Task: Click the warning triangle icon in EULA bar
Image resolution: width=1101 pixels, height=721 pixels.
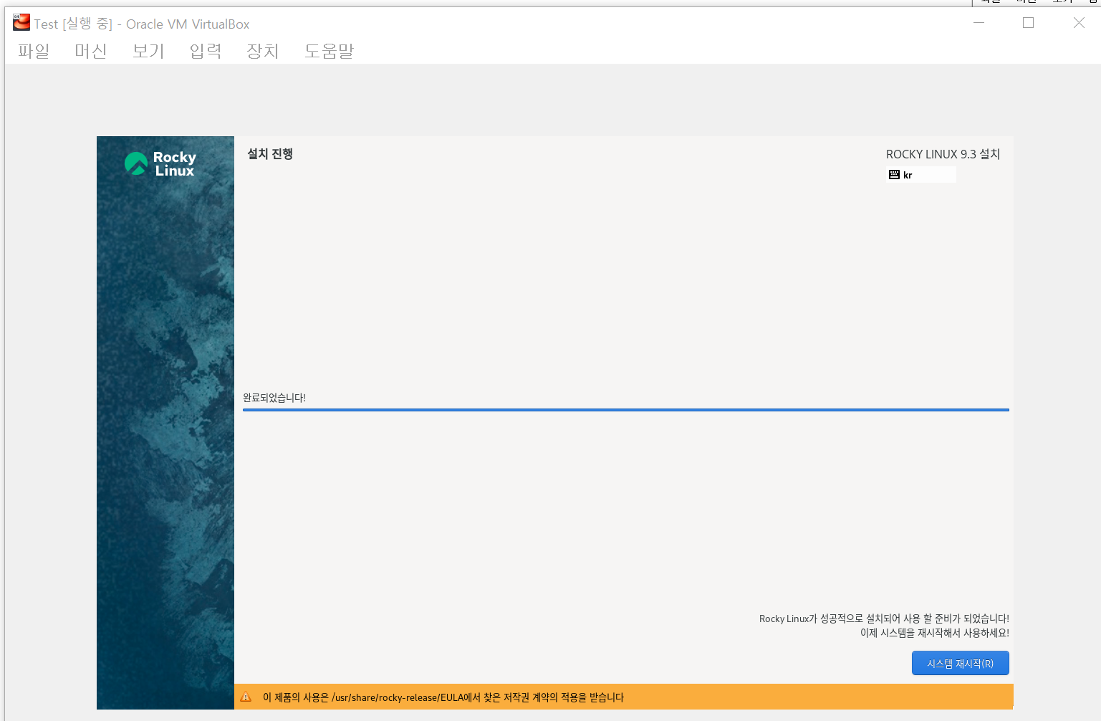Action: 246,697
